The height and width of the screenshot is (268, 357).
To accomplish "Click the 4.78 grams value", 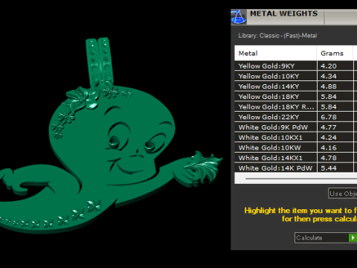I will (x=329, y=158).
